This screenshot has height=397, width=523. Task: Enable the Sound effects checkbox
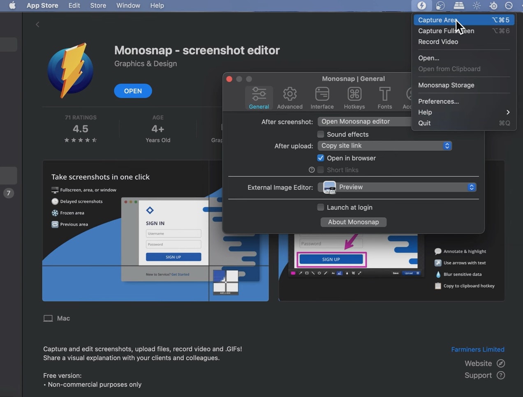(x=320, y=134)
